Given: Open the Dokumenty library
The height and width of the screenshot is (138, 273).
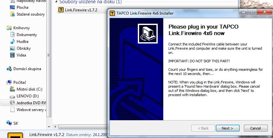Looking at the screenshot, I should (x=24, y=35).
